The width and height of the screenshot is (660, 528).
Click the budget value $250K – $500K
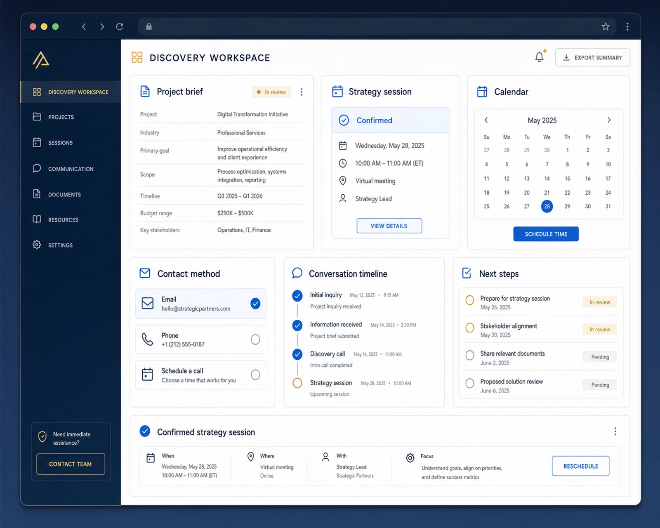[236, 213]
